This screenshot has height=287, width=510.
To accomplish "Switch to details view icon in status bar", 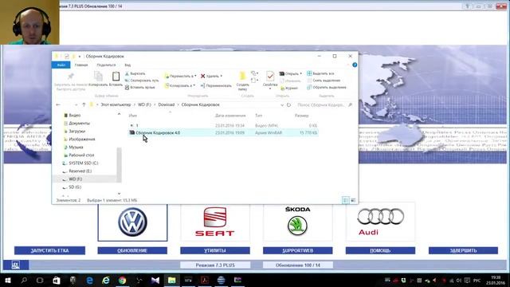I will pos(346,200).
